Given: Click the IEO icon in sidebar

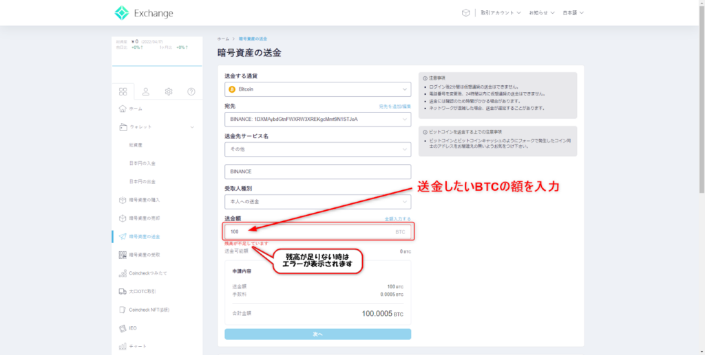Looking at the screenshot, I should coord(123,328).
